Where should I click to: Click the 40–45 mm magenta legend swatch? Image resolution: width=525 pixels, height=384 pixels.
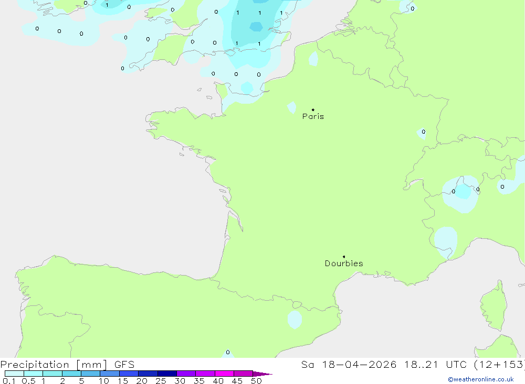point(224,374)
